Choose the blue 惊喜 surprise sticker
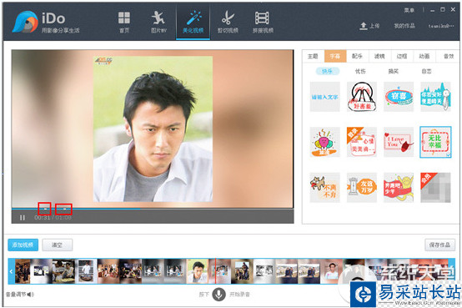 (399, 97)
